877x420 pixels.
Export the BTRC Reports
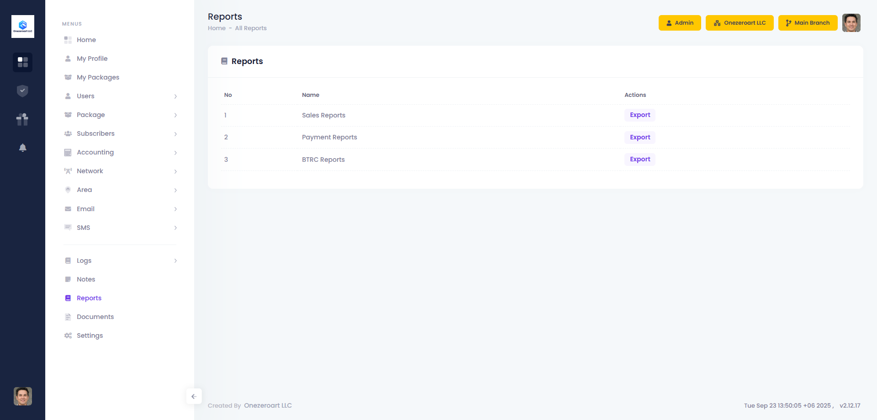(x=639, y=159)
